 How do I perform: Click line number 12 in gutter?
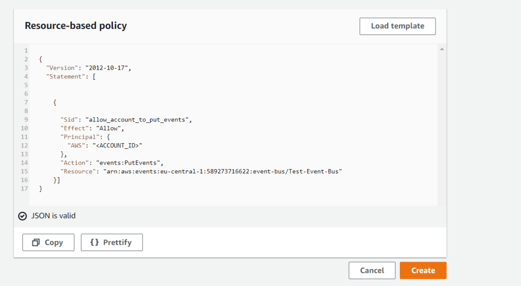click(23, 145)
